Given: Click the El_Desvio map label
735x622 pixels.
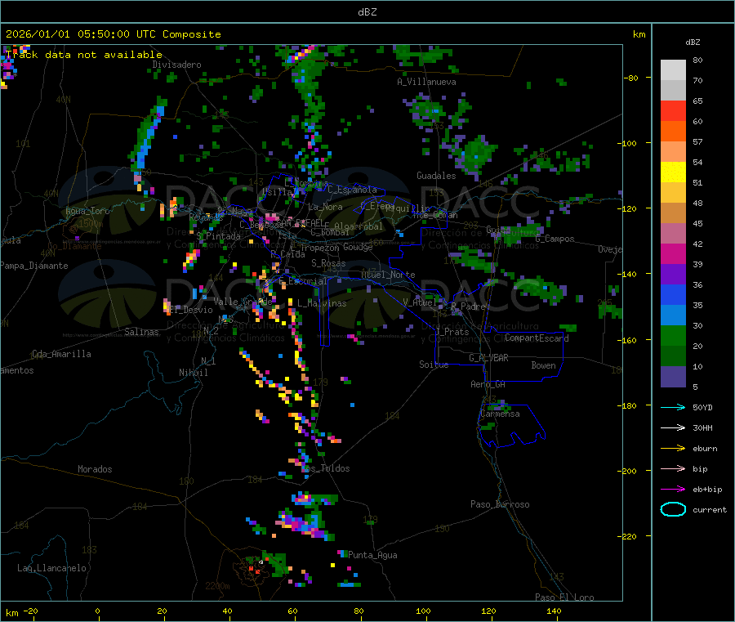Looking at the screenshot, I should click(191, 310).
